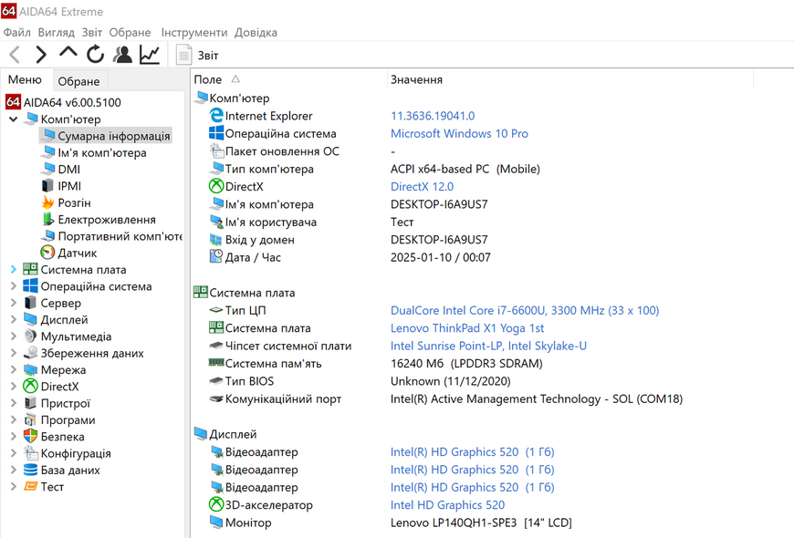Expand the Сервер tree node
The width and height of the screenshot is (794, 538).
(14, 303)
